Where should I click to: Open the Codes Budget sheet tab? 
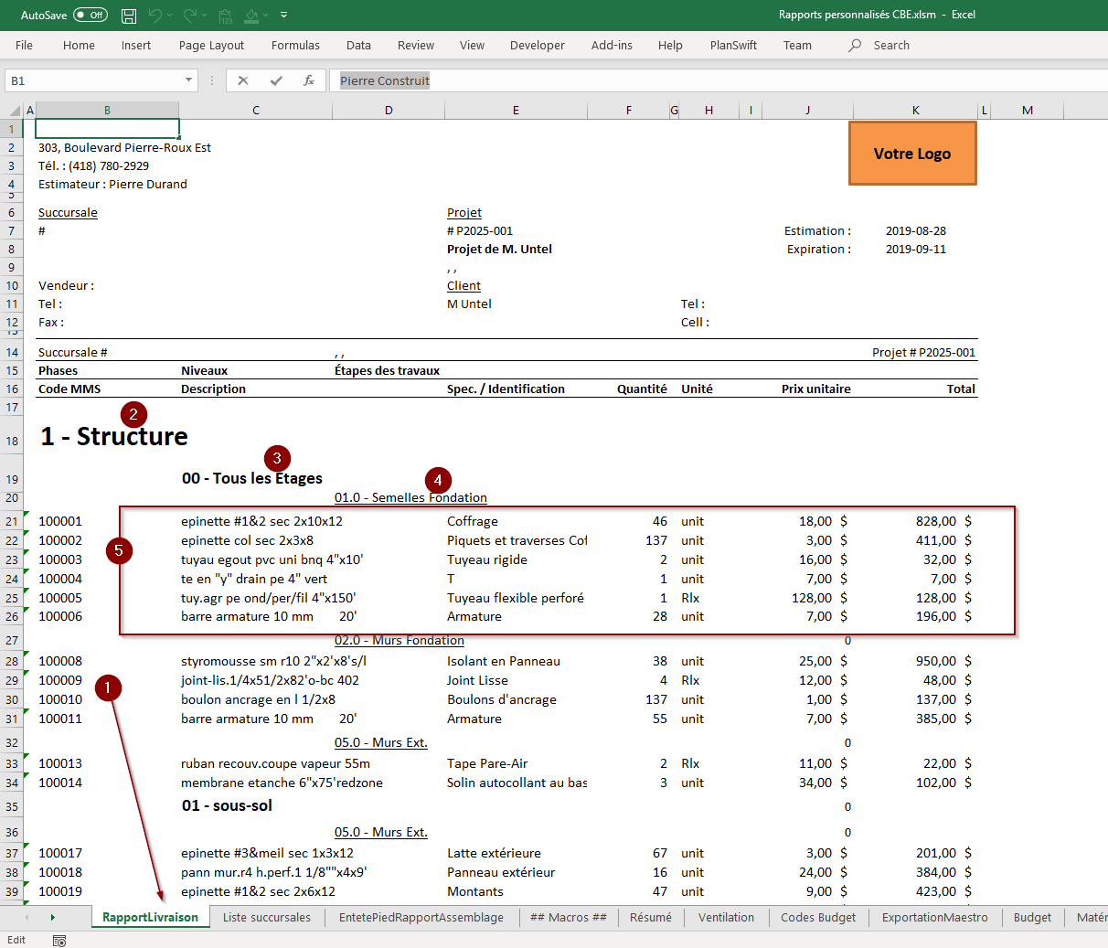[818, 917]
